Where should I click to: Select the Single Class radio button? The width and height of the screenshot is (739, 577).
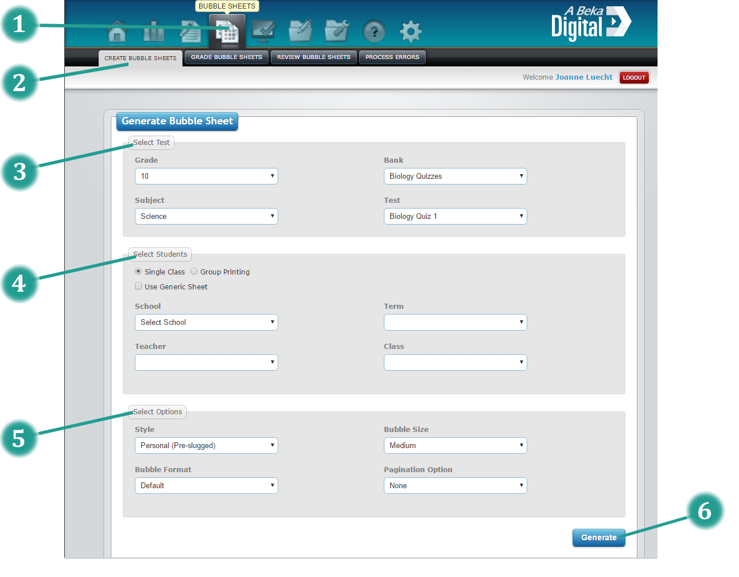tap(138, 272)
